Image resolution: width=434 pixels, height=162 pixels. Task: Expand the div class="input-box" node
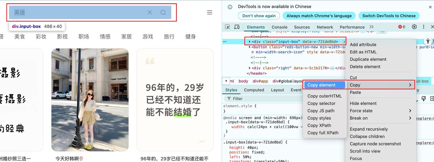coord(250,42)
